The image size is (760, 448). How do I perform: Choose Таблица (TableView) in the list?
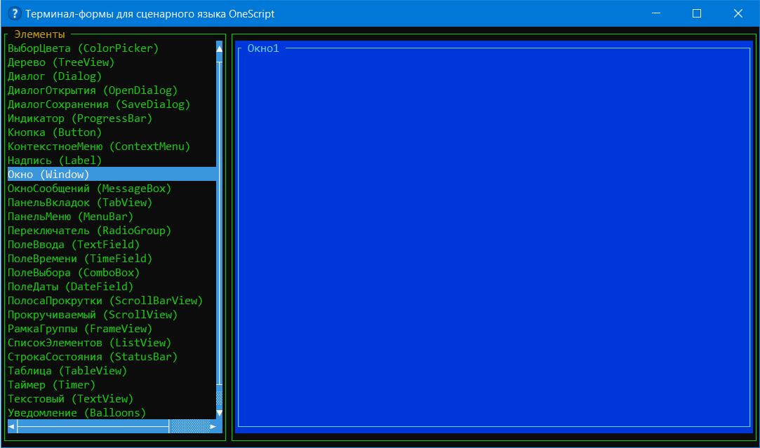[x=67, y=371]
